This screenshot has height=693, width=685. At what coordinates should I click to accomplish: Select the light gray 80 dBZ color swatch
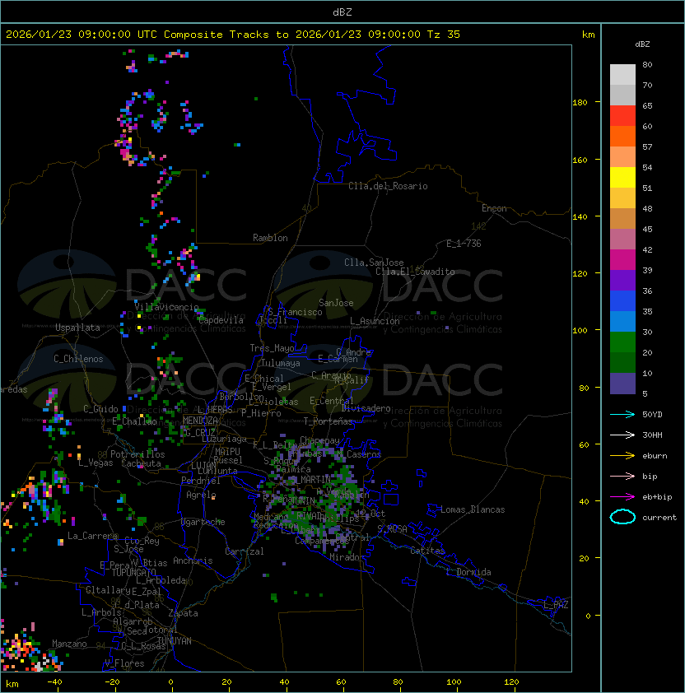point(622,74)
